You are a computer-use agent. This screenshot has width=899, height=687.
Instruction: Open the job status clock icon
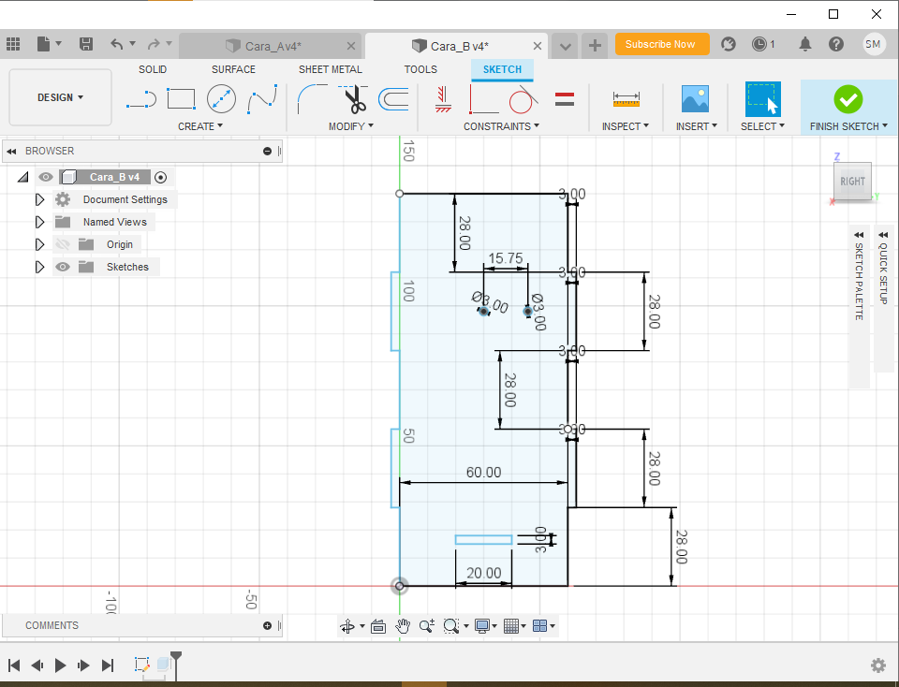click(759, 44)
